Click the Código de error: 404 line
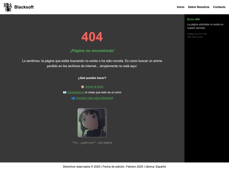The image size is (229, 171). click(x=197, y=34)
